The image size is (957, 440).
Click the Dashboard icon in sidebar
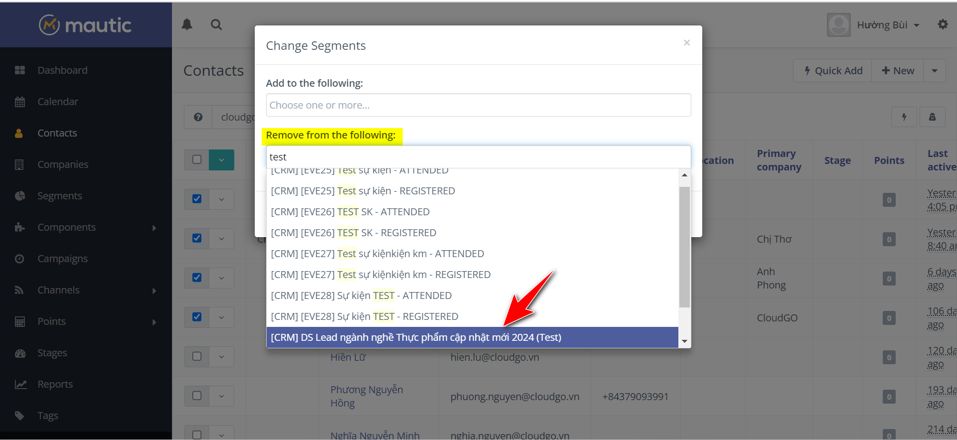(x=20, y=70)
